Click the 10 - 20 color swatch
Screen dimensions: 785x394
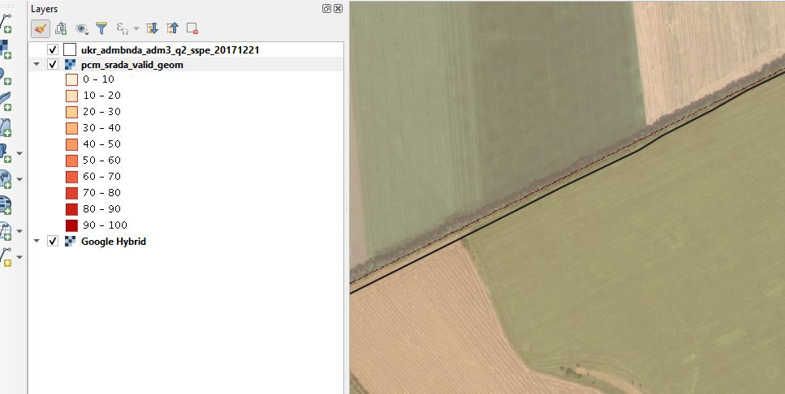coord(71,96)
